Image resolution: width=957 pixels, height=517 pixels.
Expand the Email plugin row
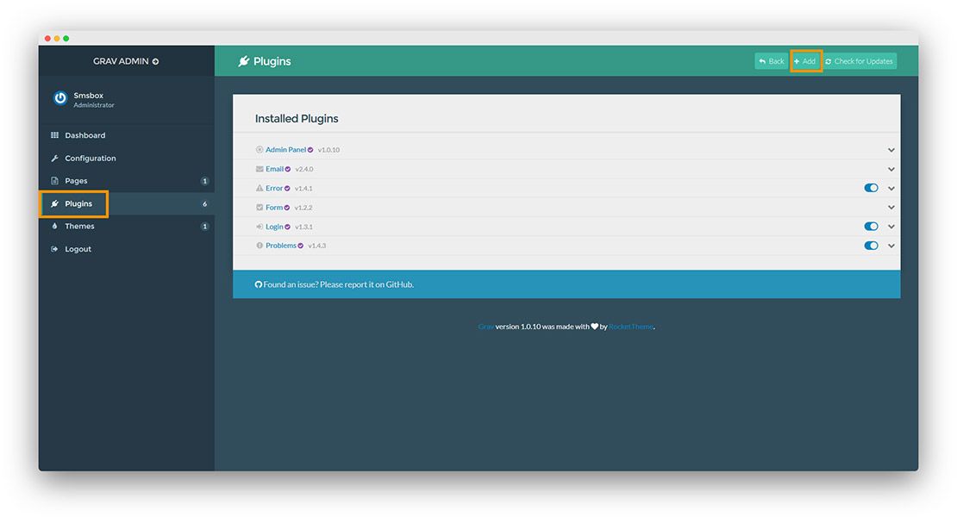[x=891, y=169]
